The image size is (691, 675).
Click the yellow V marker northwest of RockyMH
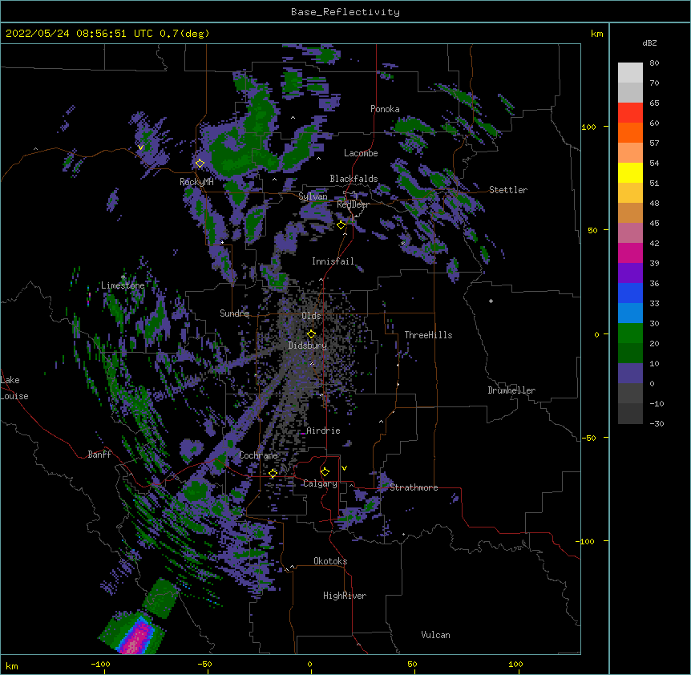pos(140,148)
